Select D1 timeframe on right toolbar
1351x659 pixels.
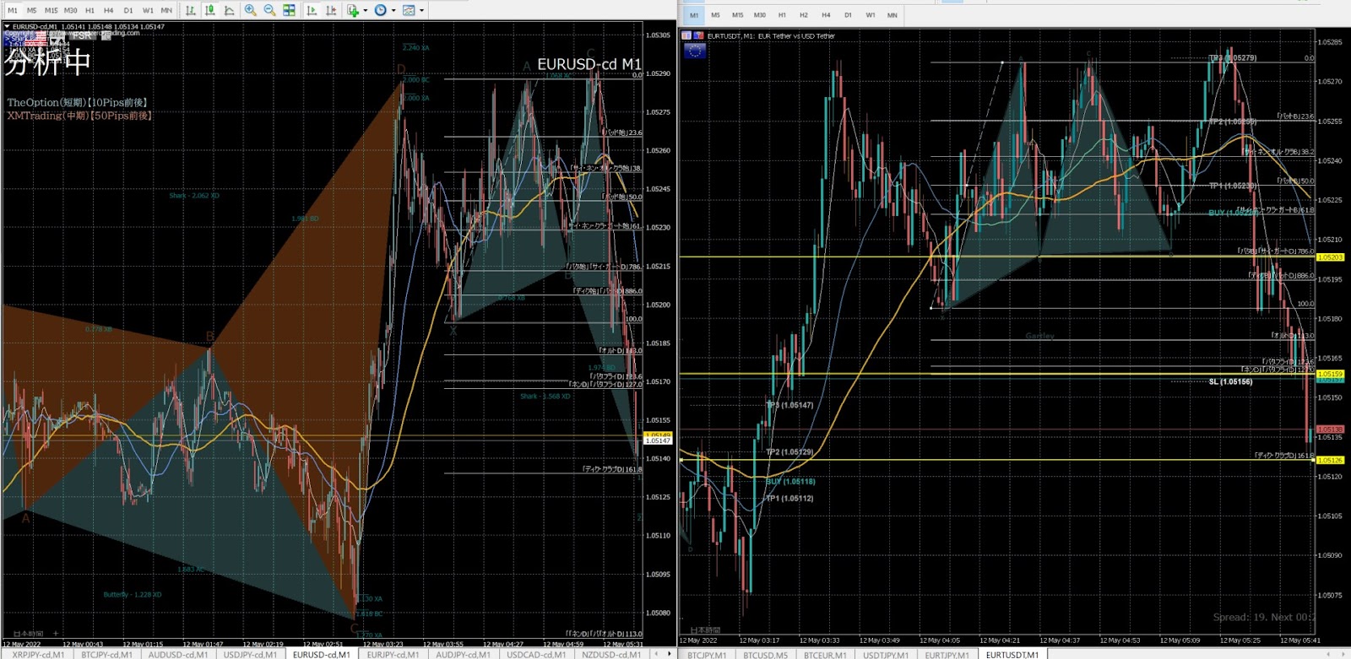point(848,15)
